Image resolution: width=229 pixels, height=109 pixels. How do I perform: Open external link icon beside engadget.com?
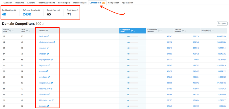[52, 60]
